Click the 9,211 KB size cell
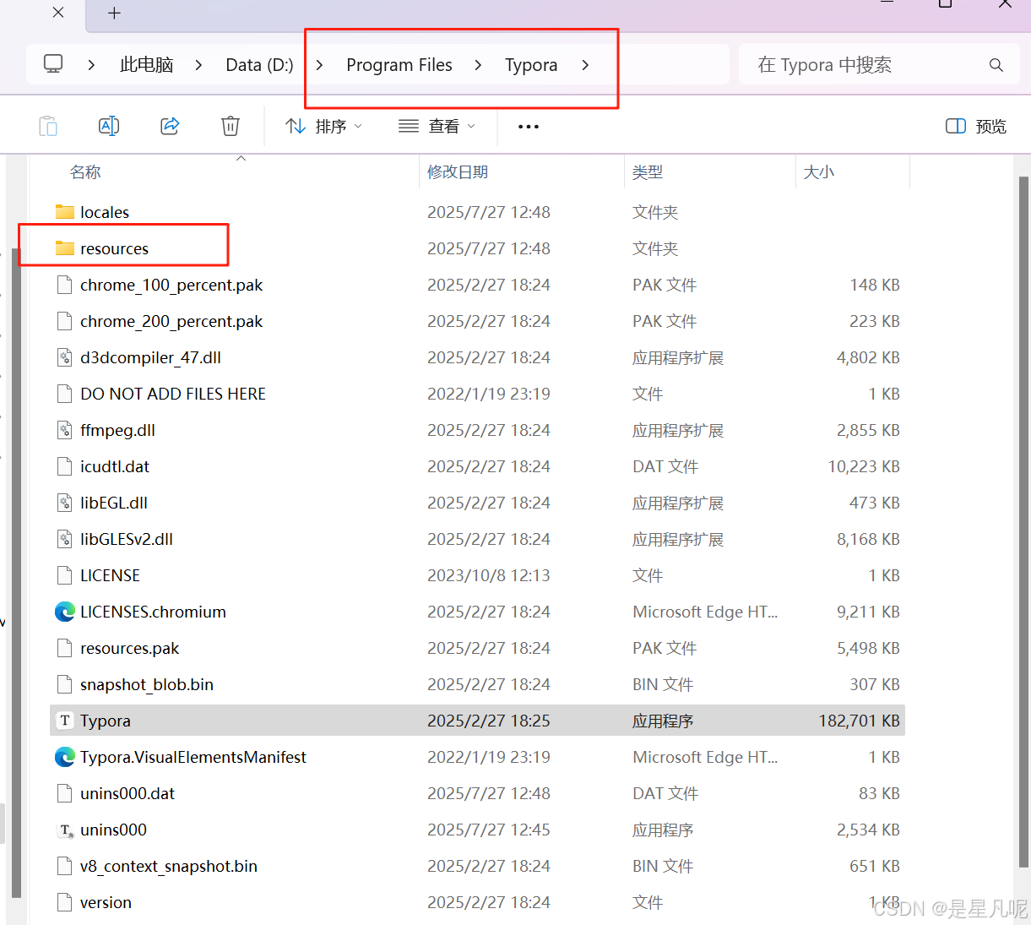The width and height of the screenshot is (1031, 925). coord(868,612)
